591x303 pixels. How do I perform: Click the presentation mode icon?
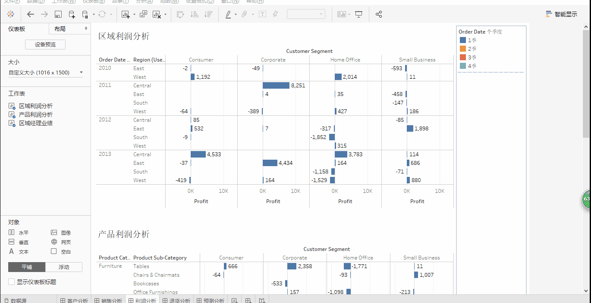358,14
